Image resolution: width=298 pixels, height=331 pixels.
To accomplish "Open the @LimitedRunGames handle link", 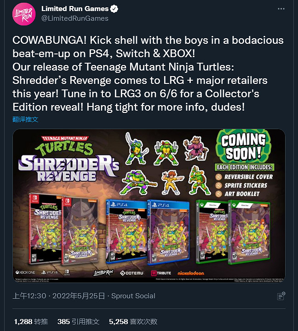I will pyautogui.click(x=75, y=18).
